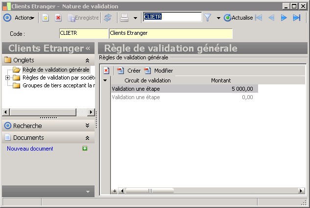Image resolution: width=310 pixels, height=208 pixels.
Task: Click the 0,00 amount cell
Action: tap(247, 97)
